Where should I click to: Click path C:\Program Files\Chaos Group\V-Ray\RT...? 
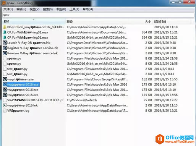point(97,79)
